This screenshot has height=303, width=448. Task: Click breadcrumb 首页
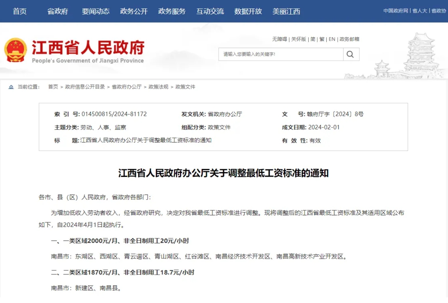coord(53,87)
